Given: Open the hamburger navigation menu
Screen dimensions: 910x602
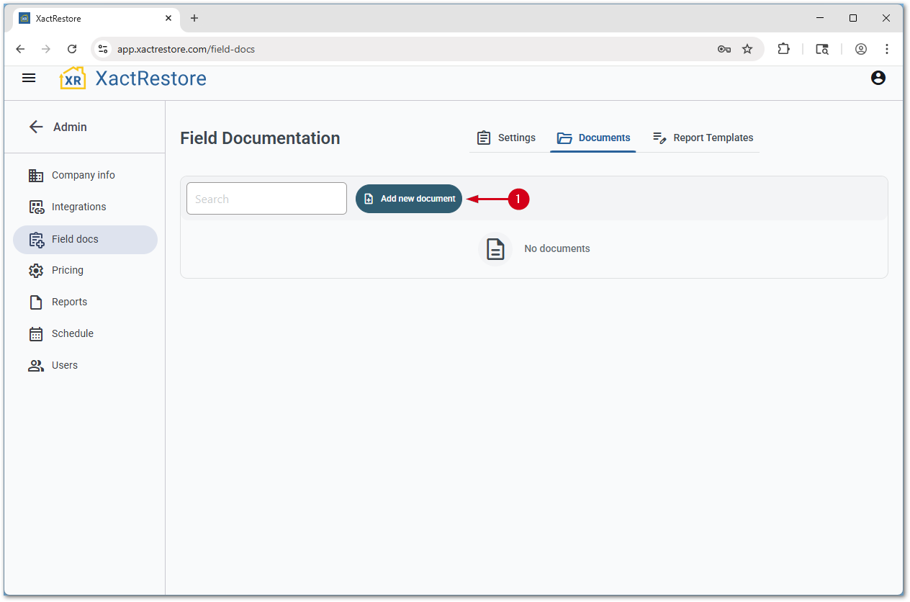Looking at the screenshot, I should tap(29, 78).
